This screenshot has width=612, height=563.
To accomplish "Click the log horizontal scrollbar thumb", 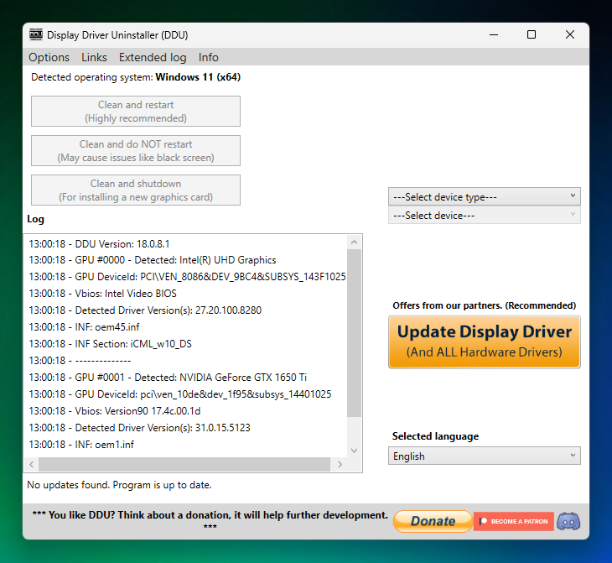I will [x=184, y=464].
